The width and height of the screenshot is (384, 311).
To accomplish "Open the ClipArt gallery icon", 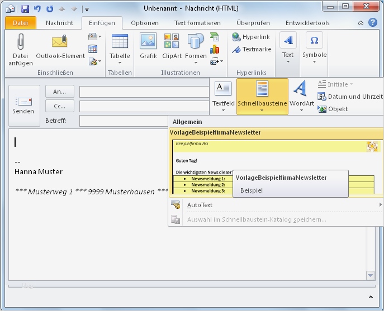I will tap(172, 42).
